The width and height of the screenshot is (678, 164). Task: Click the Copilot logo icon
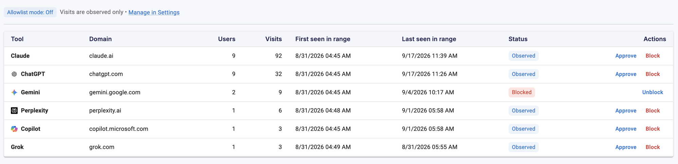(x=14, y=129)
